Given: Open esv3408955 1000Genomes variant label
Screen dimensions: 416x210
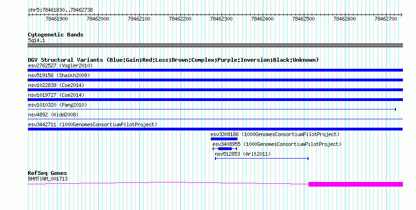Looking at the screenshot, I should click(277, 144).
